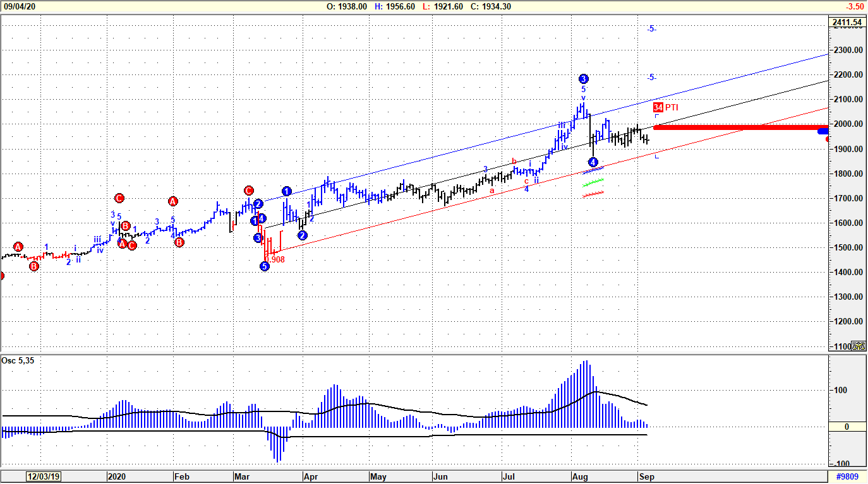Viewport: 868px width, 484px height.
Task: Click the green dotted projection line
Action: (593, 182)
